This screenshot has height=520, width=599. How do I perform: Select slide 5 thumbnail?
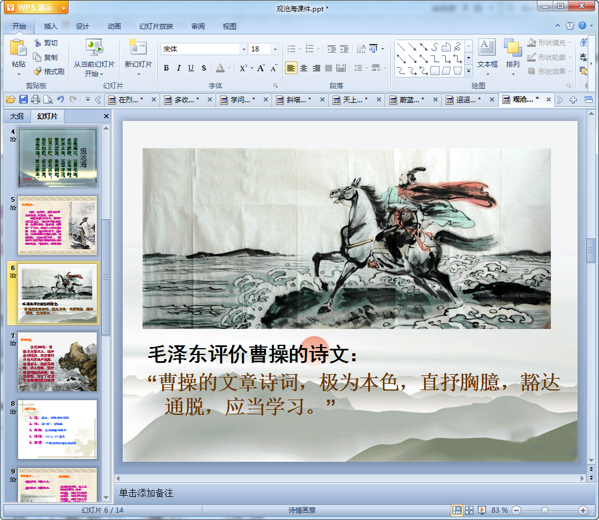(x=57, y=226)
